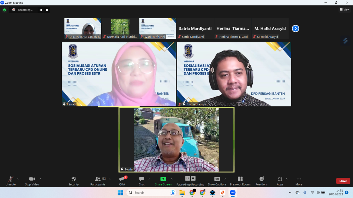Open Breakout Rooms
The image size is (353, 198).
[240, 181]
